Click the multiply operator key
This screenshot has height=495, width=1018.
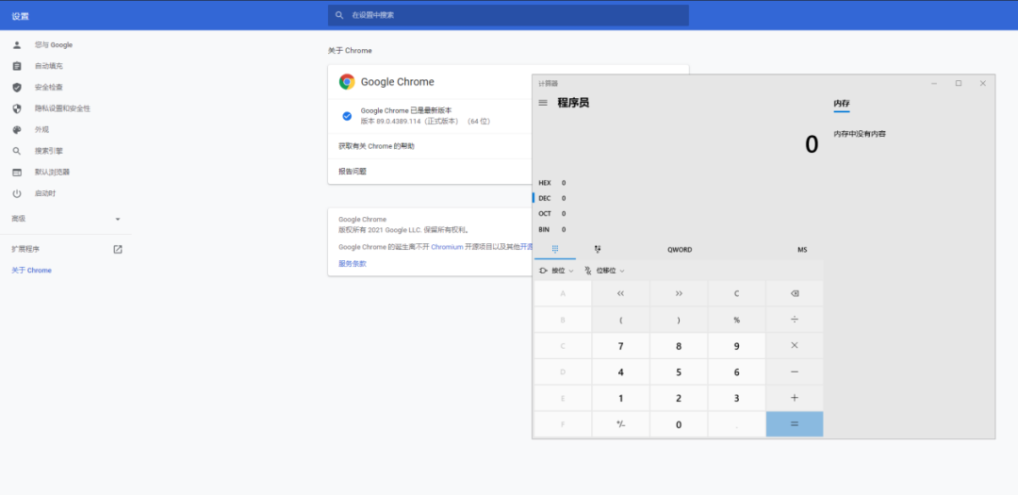pyautogui.click(x=795, y=346)
